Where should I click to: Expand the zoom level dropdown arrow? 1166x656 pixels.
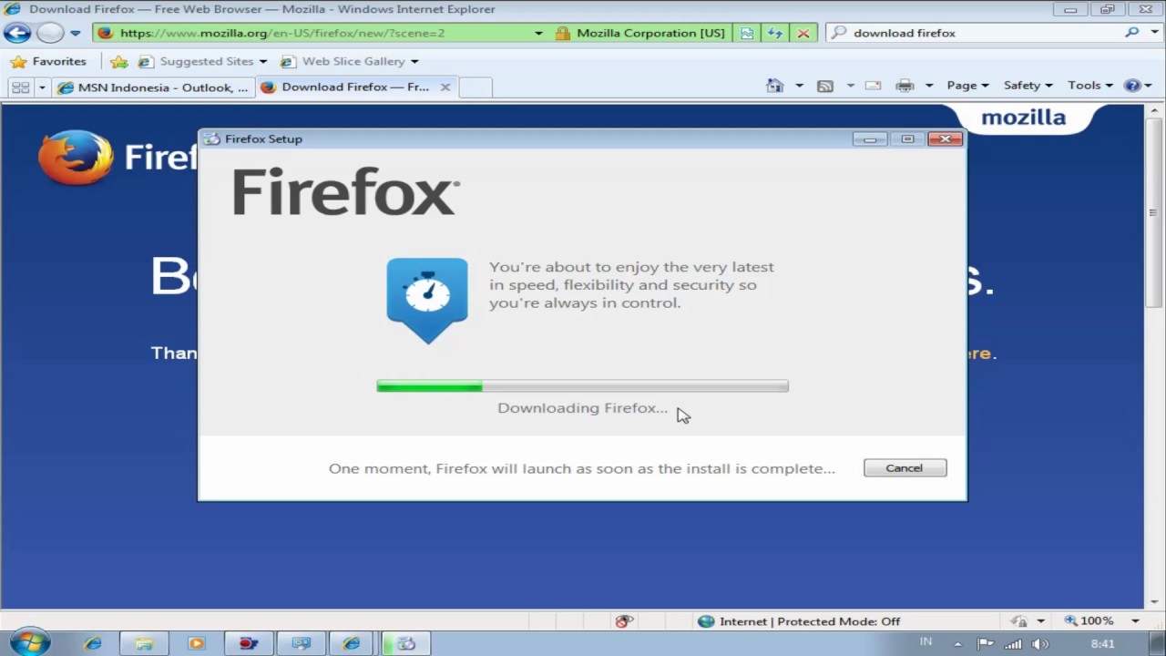pos(1135,621)
